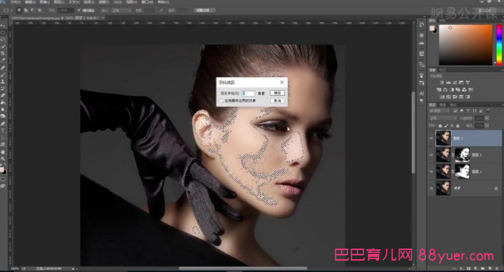Toggle the anti-alias checkbox in options bar
This screenshot has width=504, height=272.
[79, 11]
